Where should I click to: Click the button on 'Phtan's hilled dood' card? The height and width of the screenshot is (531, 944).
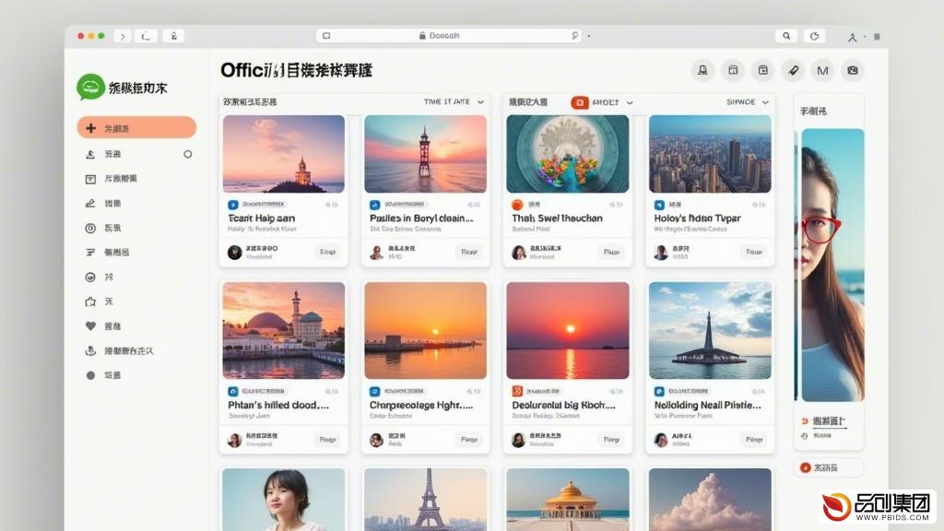click(x=328, y=440)
